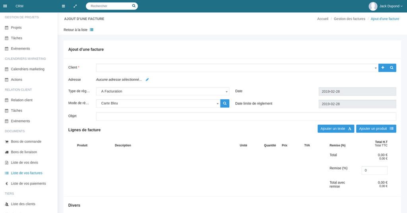
Task: Toggle sidebar with the hamburger menu icon
Action: [x=64, y=6]
